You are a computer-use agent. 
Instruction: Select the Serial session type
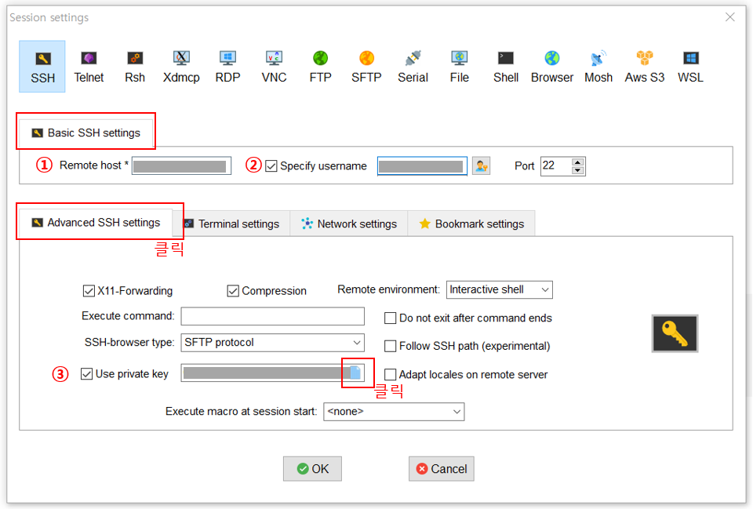tap(413, 66)
